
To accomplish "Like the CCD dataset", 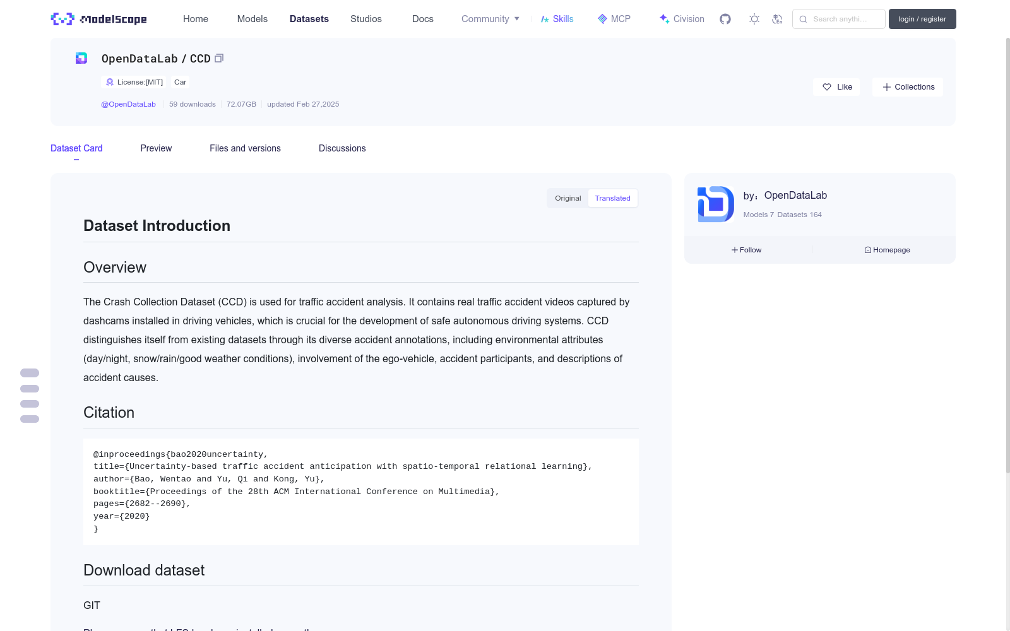I will pyautogui.click(x=837, y=87).
